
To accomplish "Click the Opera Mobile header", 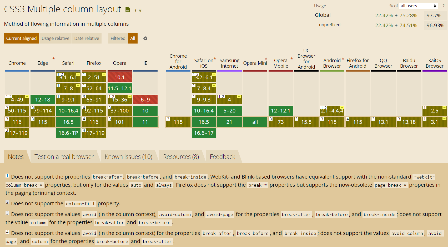I will [x=281, y=63].
